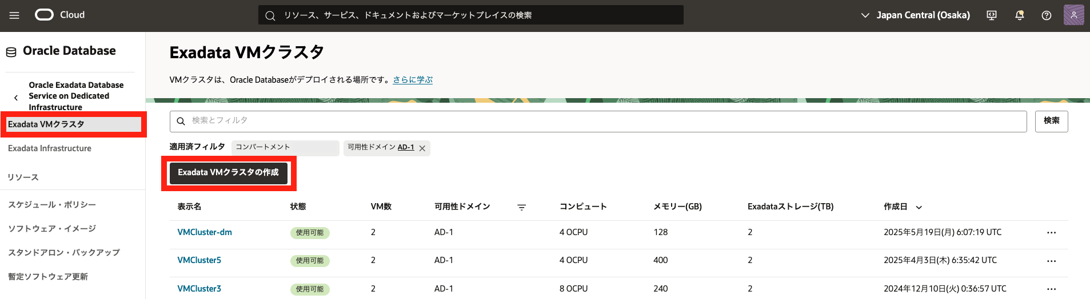
Task: Open the user profile avatar
Action: pyautogui.click(x=1073, y=15)
